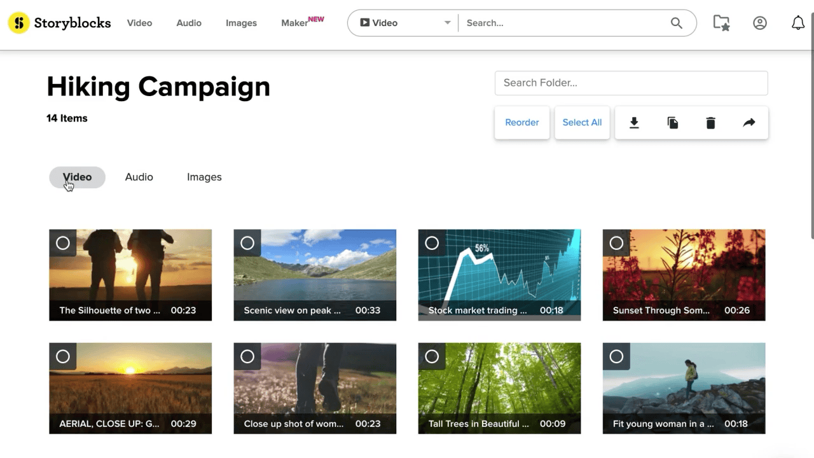Open Images in top navigation
Viewport: 814px width, 458px height.
coord(241,23)
